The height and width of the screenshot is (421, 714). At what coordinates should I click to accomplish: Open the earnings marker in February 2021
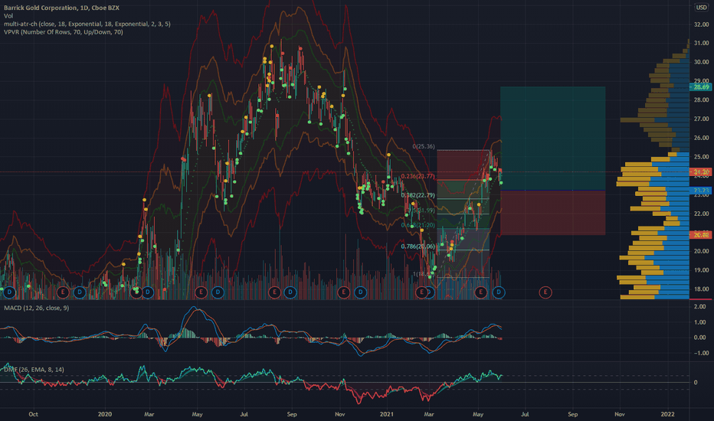tap(421, 292)
